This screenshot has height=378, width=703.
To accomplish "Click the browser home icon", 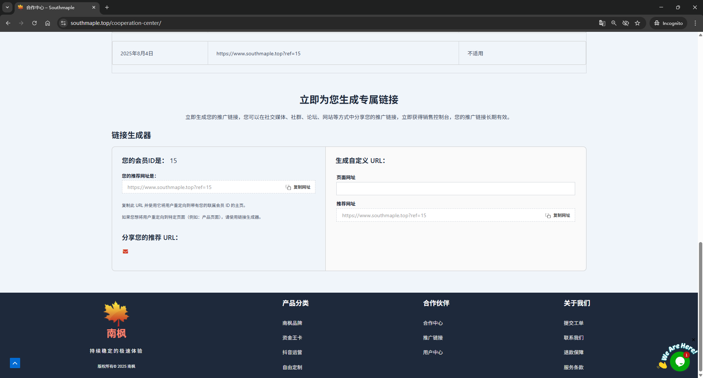I will (47, 23).
